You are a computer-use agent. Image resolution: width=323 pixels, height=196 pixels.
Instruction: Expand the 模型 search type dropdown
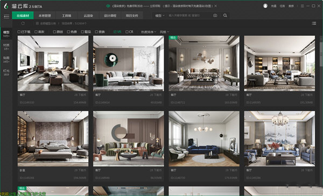pyautogui.click(x=160, y=16)
